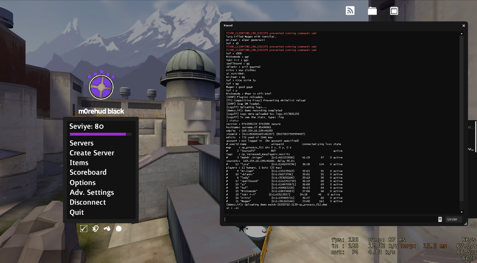Toggle the checkbox icon under the menu

[x=83, y=228]
